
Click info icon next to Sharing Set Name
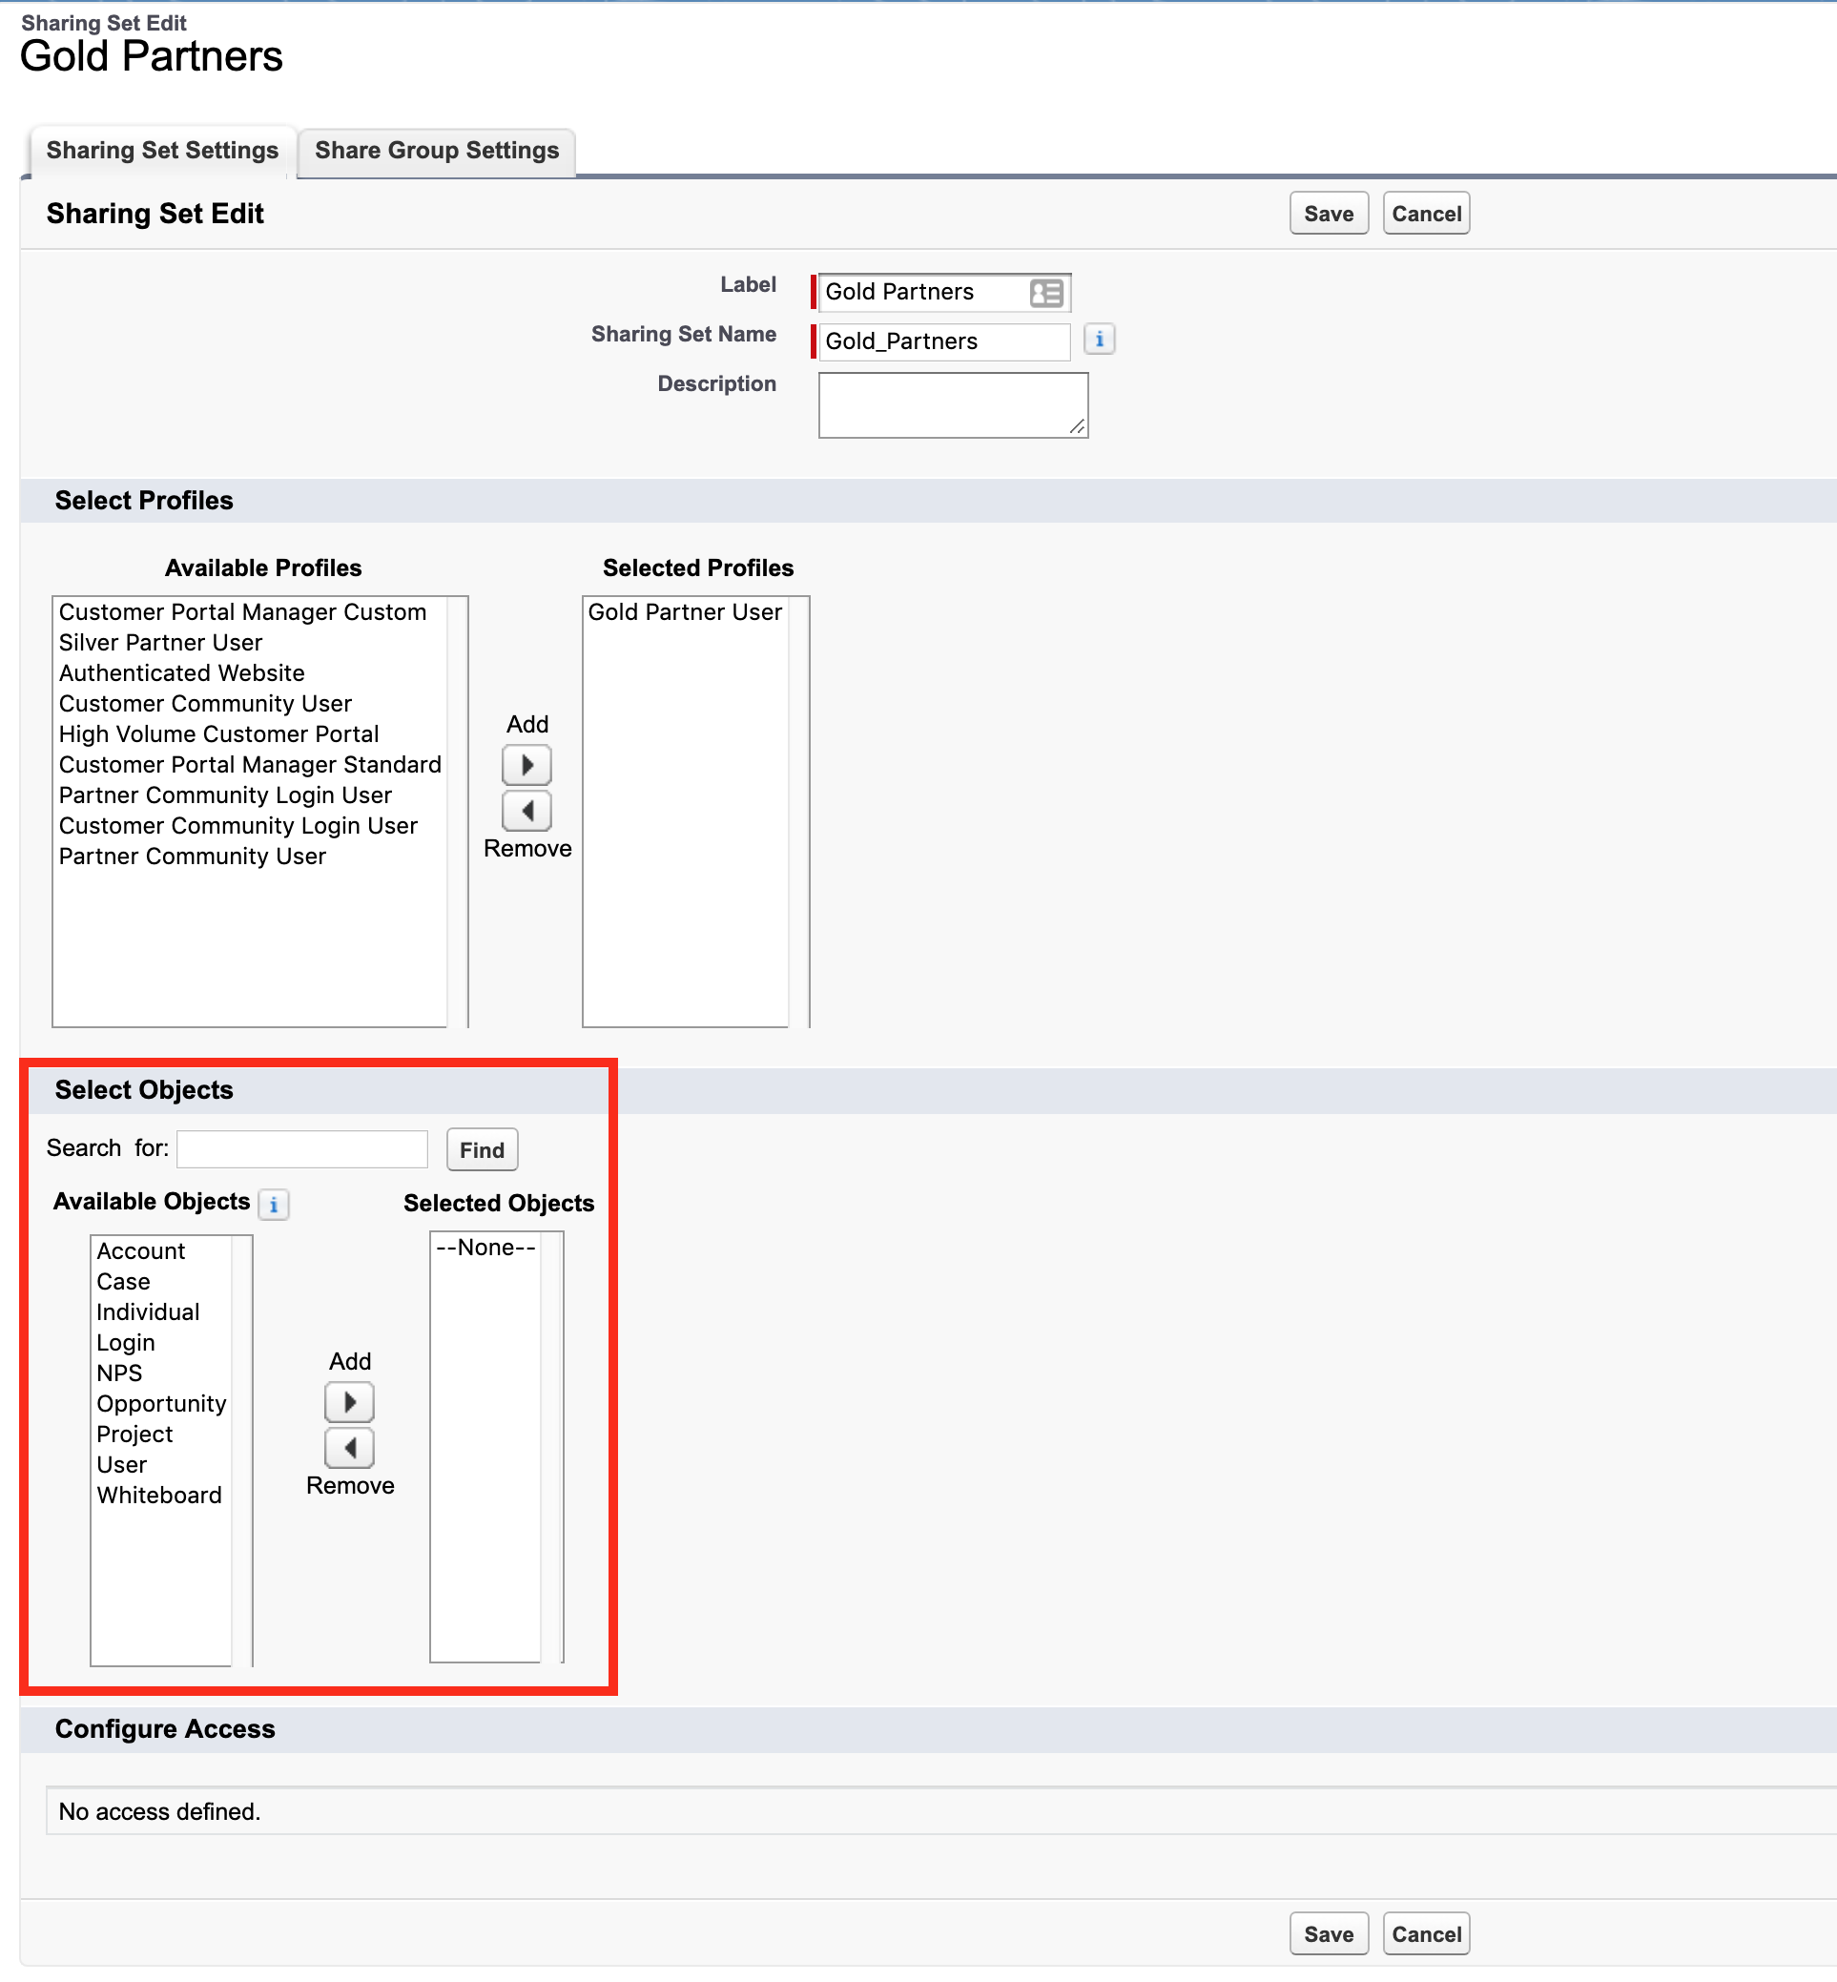pyautogui.click(x=1099, y=340)
